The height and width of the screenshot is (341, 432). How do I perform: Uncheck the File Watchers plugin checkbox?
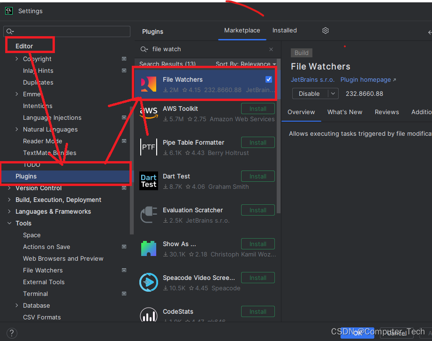(x=269, y=79)
